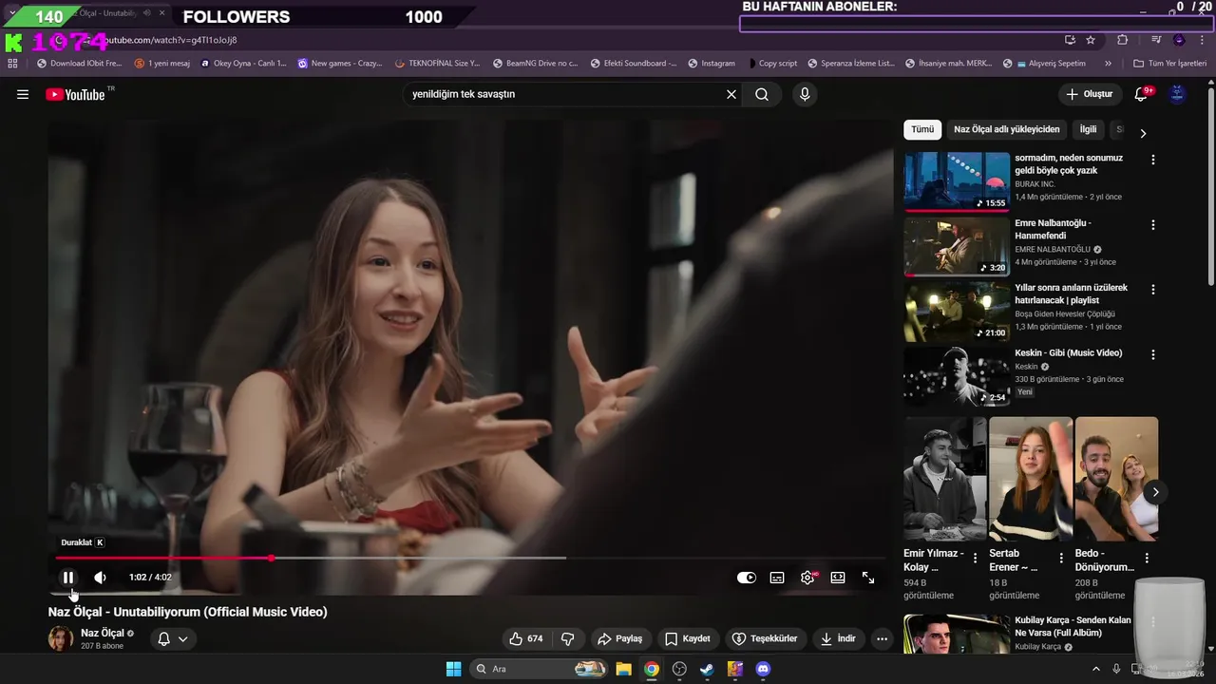Open File Explorer from the taskbar

pos(623,669)
